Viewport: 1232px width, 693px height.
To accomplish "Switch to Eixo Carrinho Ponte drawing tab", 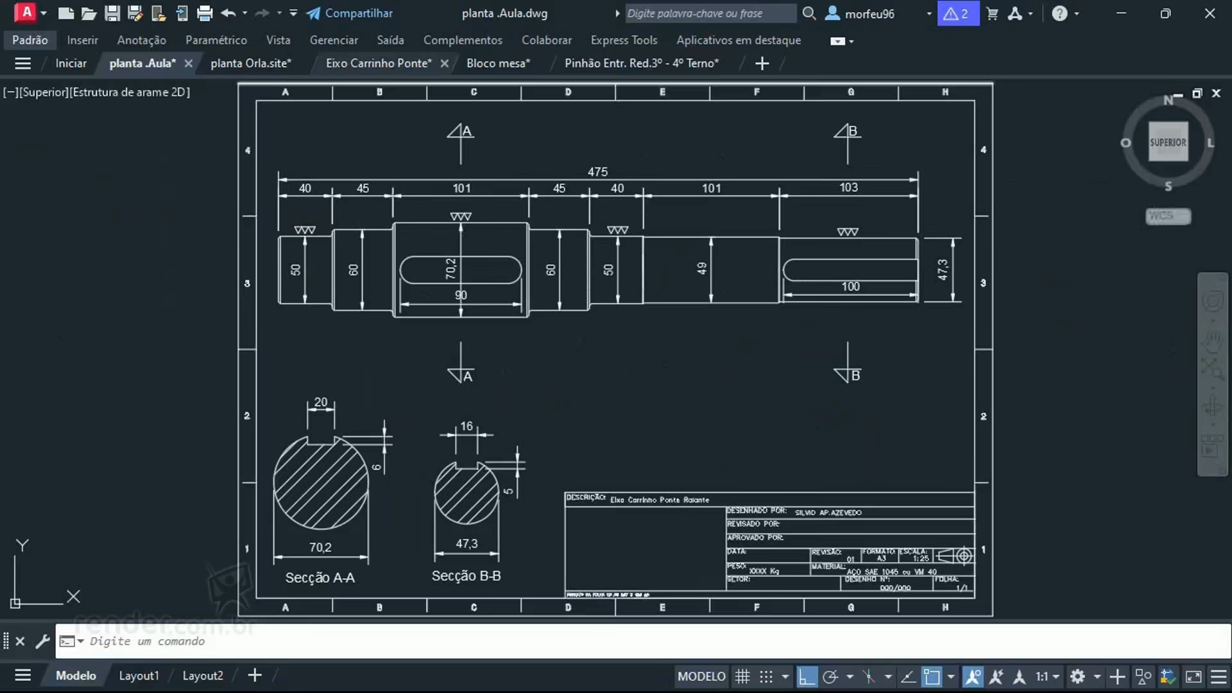I will (x=379, y=63).
